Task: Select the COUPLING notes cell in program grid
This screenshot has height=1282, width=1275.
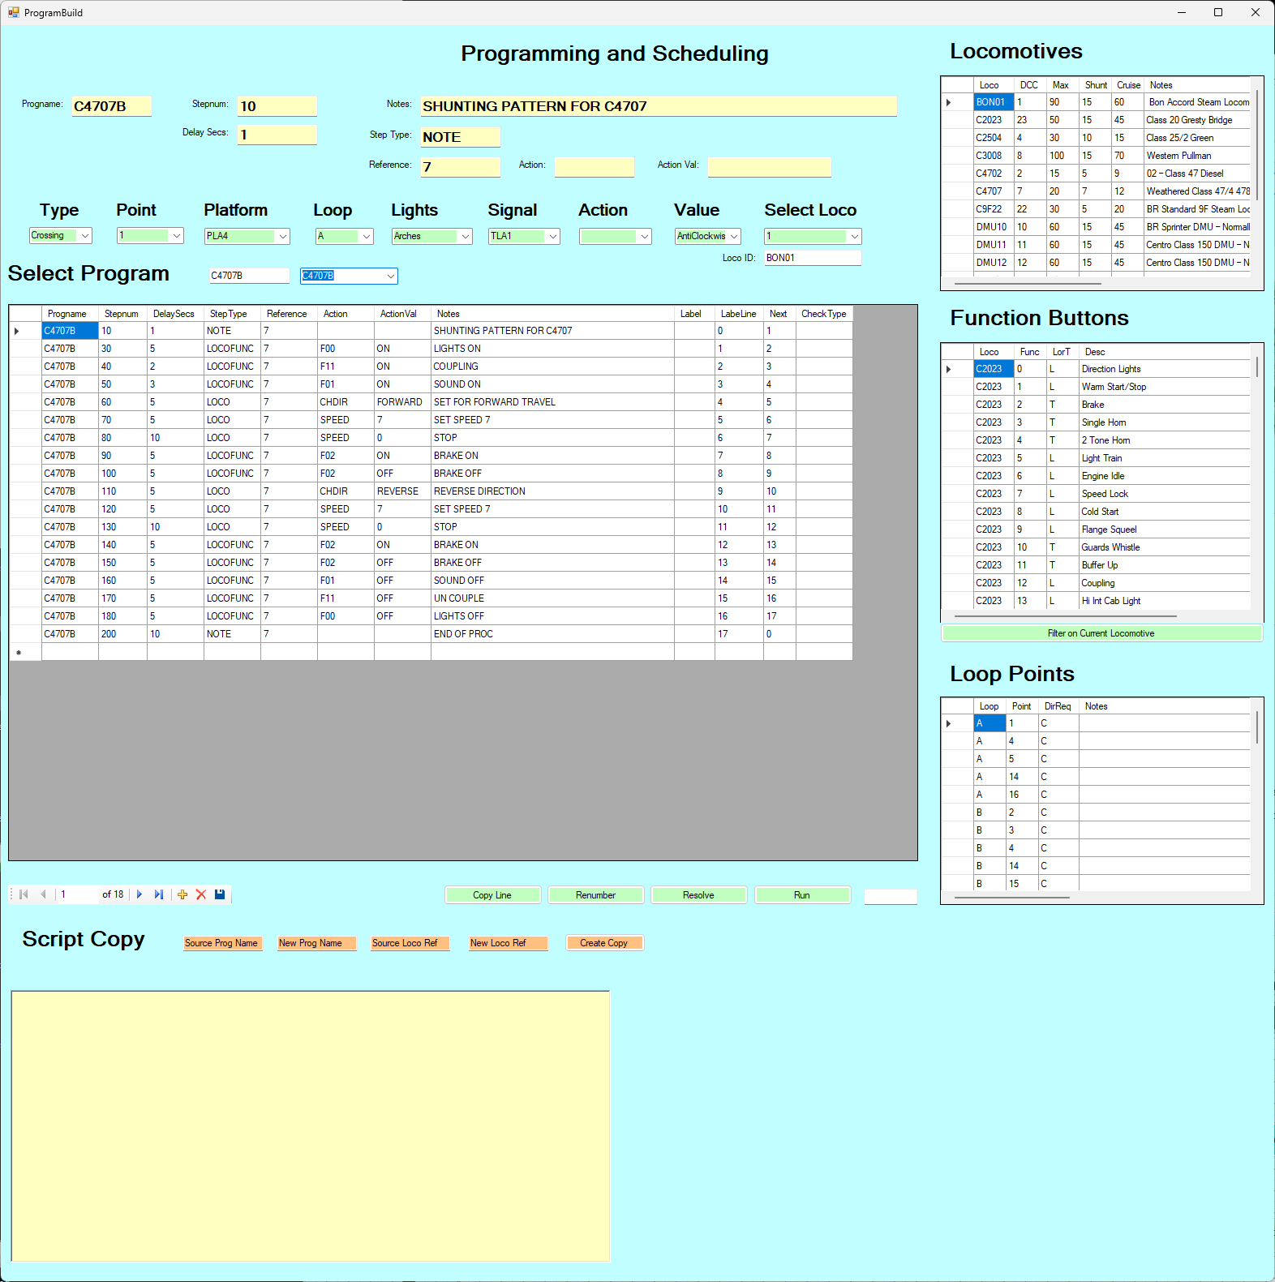Action: [552, 367]
